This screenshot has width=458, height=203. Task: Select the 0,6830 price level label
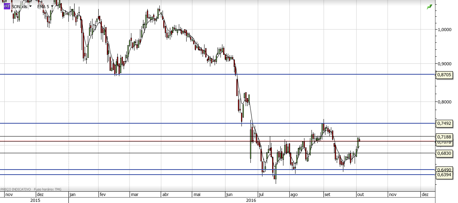pos(444,153)
